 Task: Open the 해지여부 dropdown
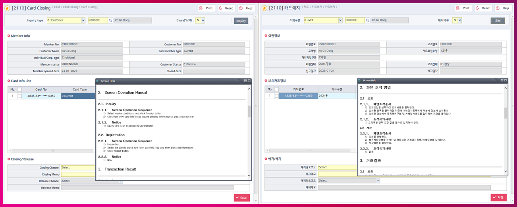tap(459, 20)
